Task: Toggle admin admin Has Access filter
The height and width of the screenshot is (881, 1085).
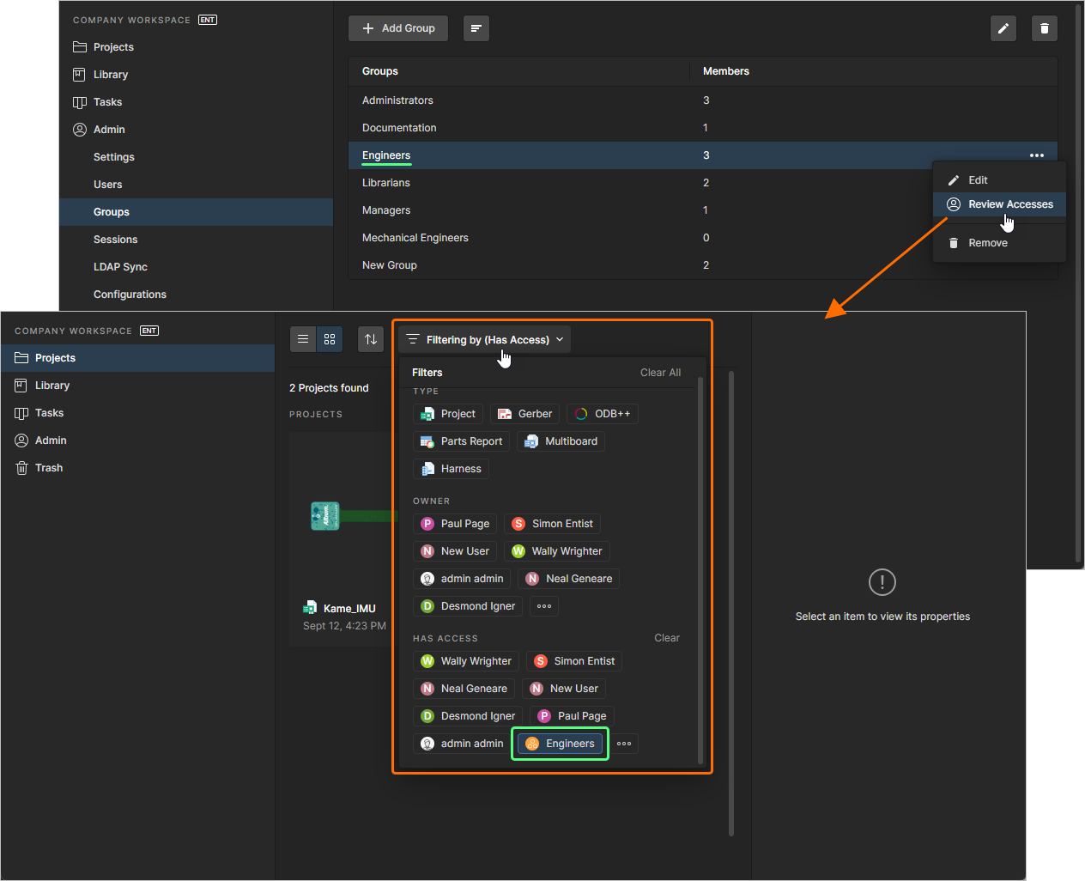Action: tap(463, 744)
